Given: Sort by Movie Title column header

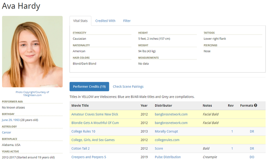Looking at the screenshot, I should coord(80,105).
